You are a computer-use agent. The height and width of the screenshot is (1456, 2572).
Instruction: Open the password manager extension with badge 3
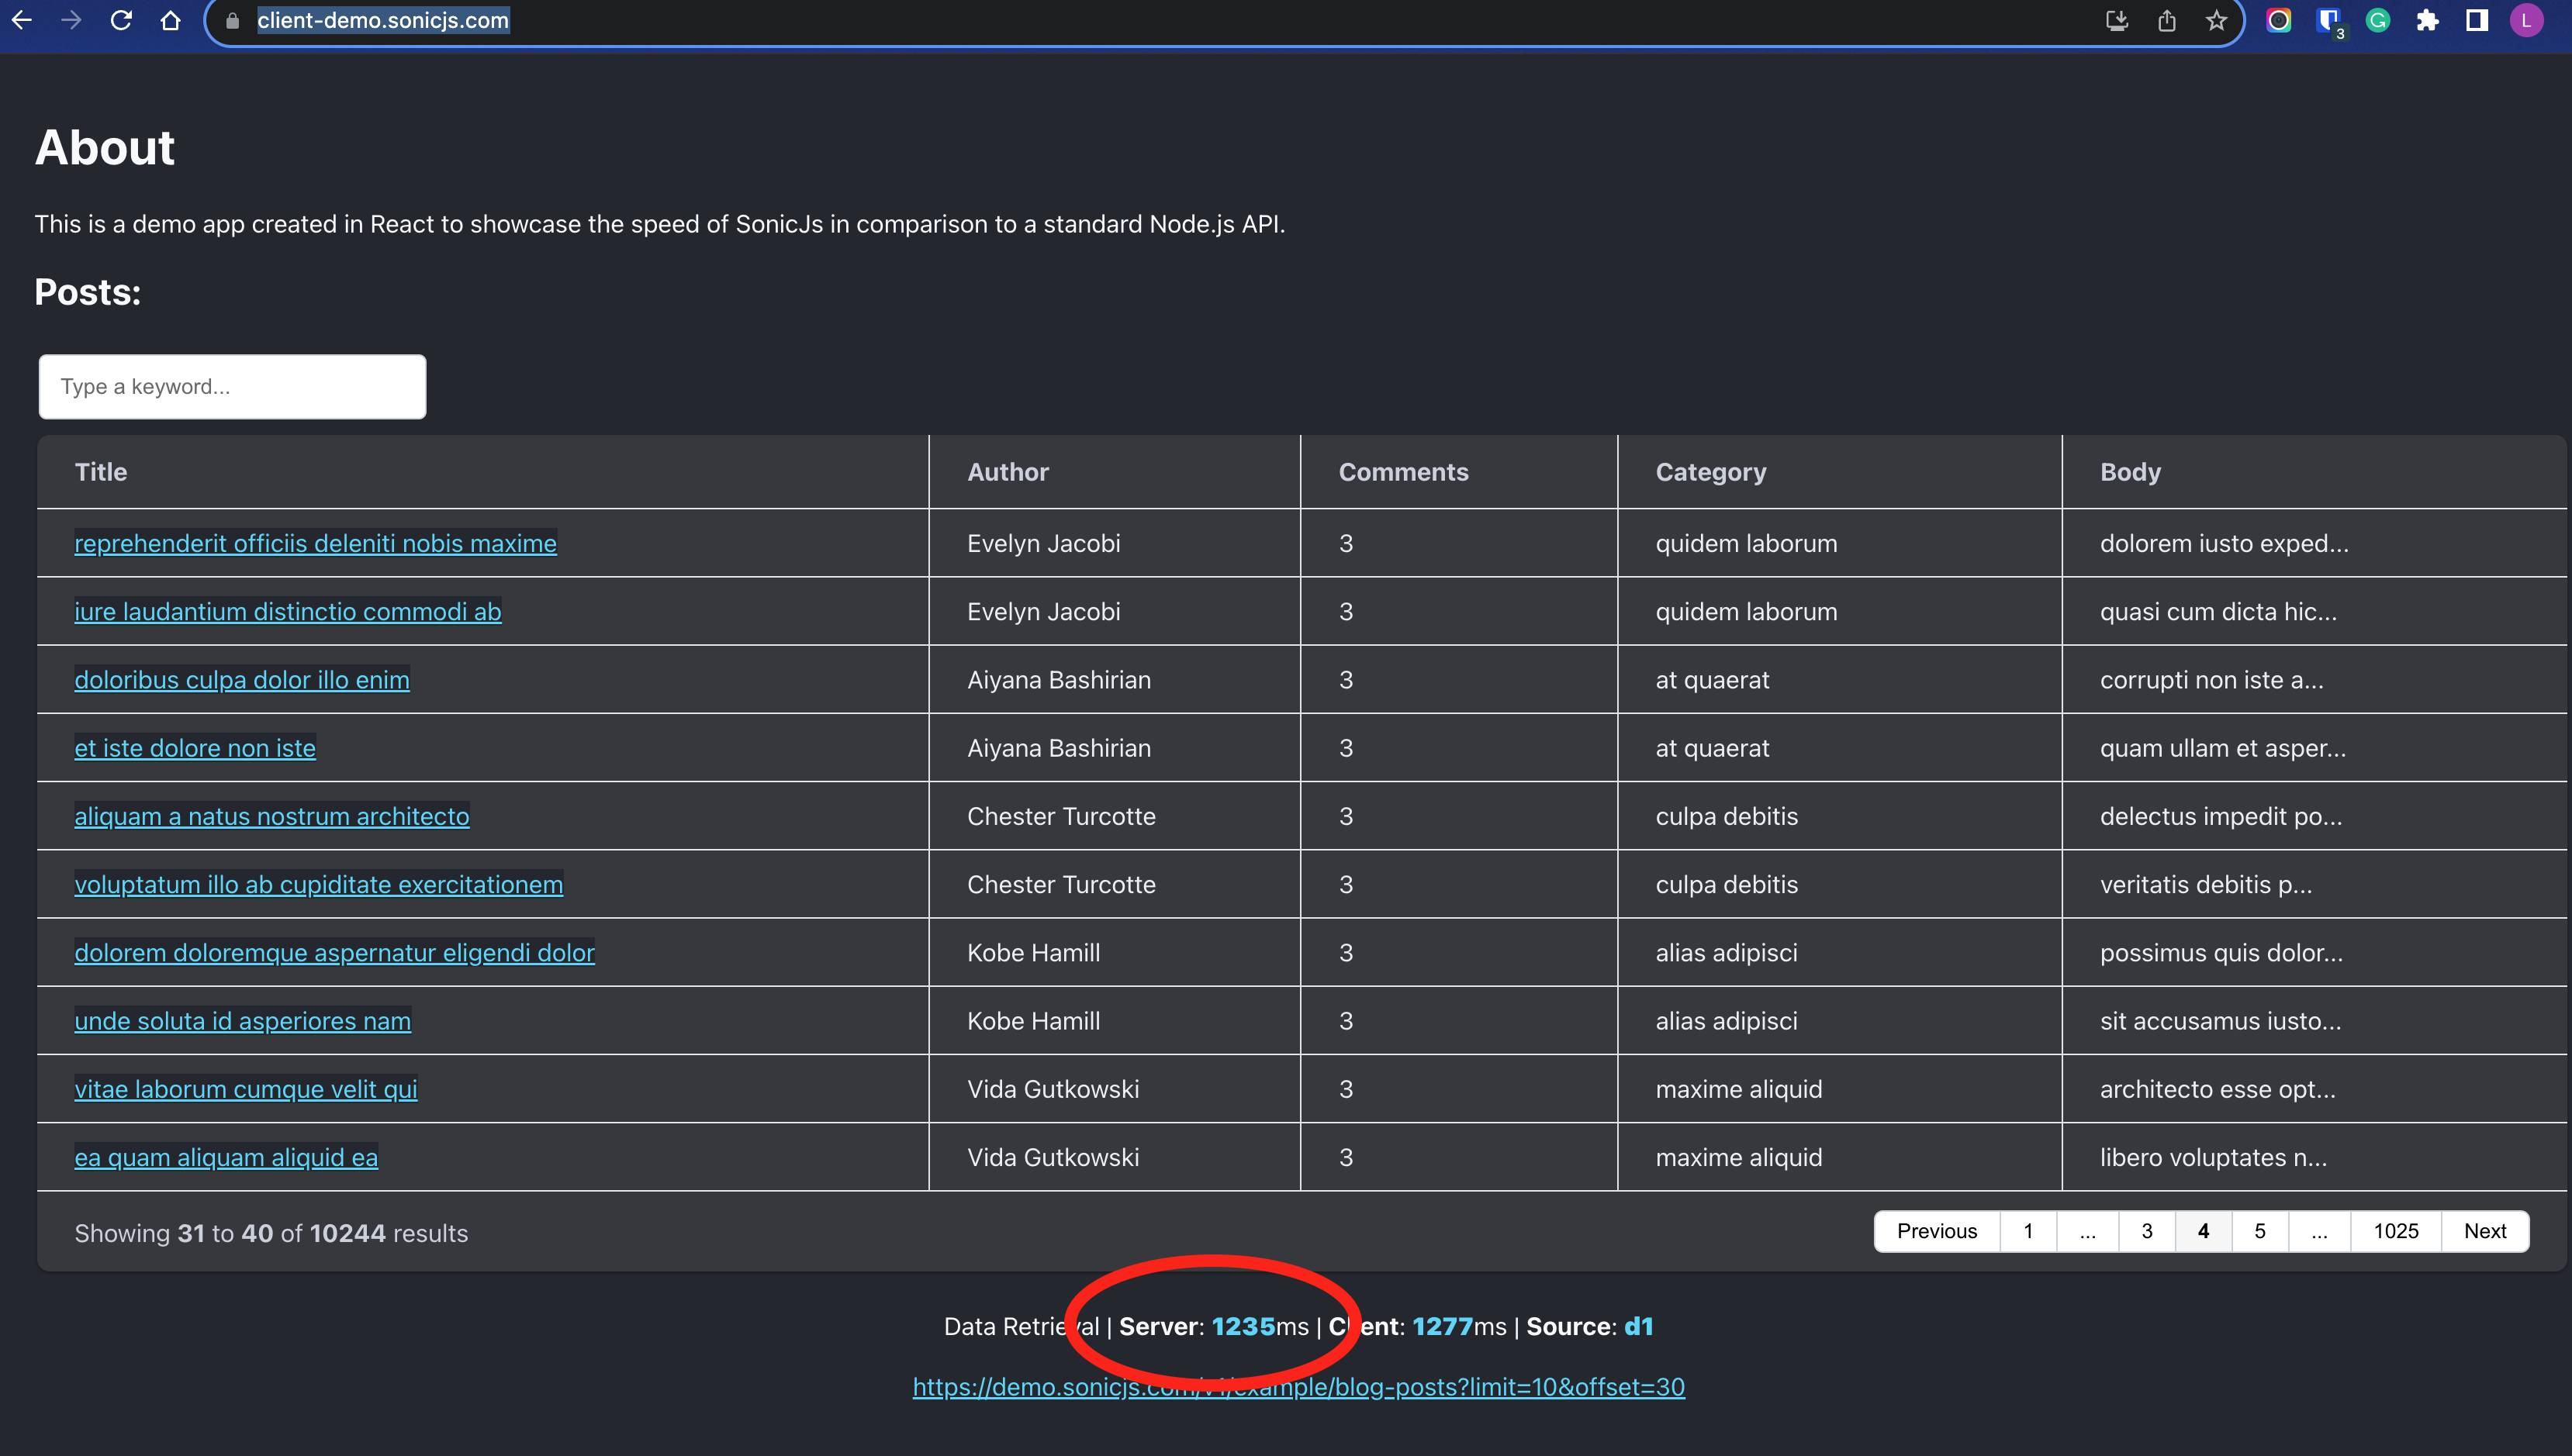point(2330,21)
